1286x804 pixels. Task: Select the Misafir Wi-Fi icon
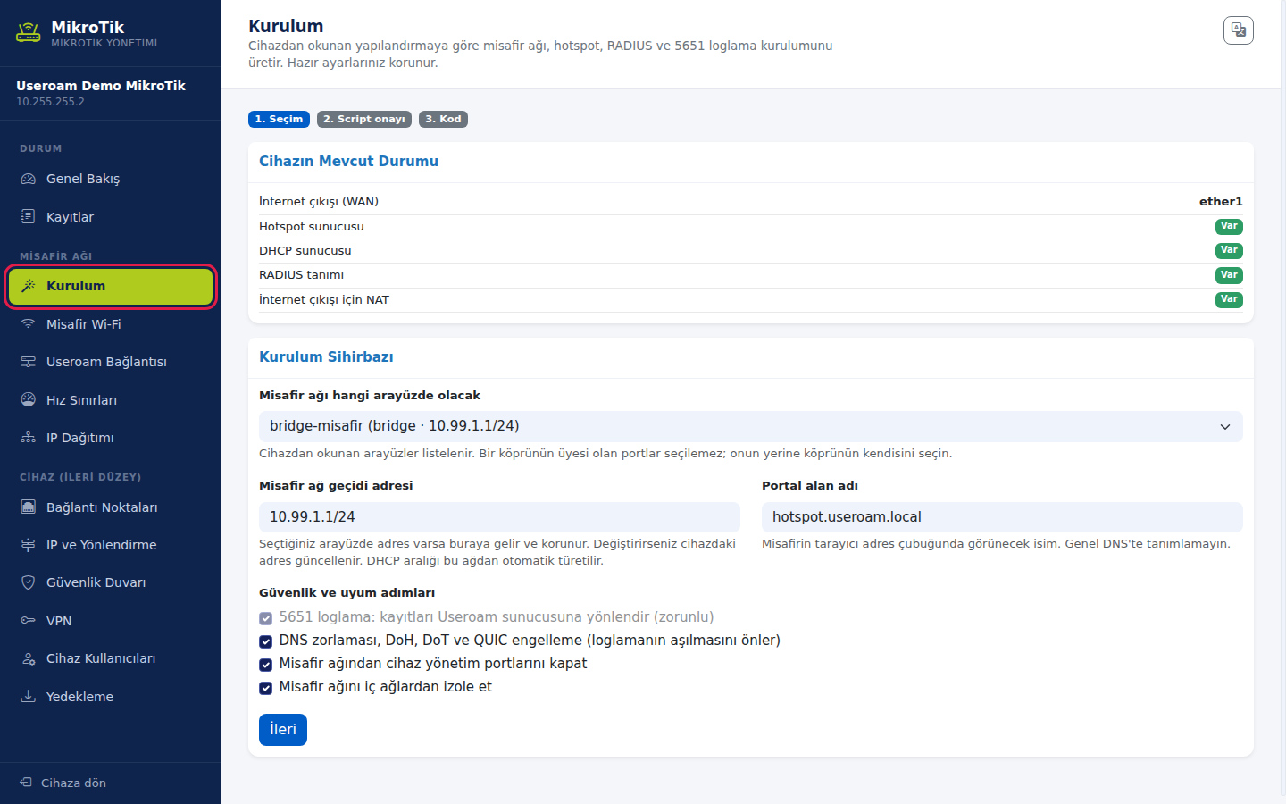point(29,324)
